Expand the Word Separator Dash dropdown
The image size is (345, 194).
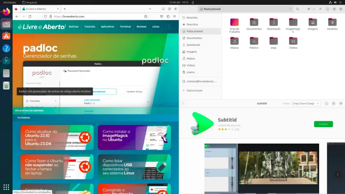pos(147,102)
